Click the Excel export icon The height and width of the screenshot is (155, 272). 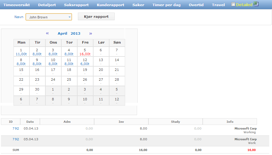click(256, 4)
